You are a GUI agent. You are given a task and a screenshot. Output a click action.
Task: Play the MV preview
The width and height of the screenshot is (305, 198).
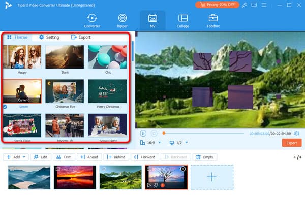143,134
